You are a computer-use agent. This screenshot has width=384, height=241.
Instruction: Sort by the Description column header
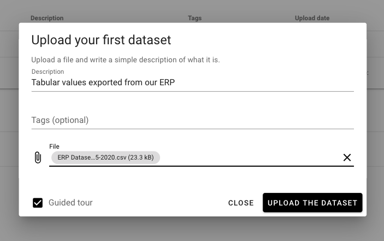pyautogui.click(x=47, y=18)
